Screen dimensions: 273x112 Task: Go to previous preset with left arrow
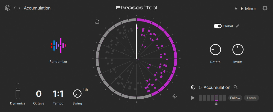[x=15, y=8]
